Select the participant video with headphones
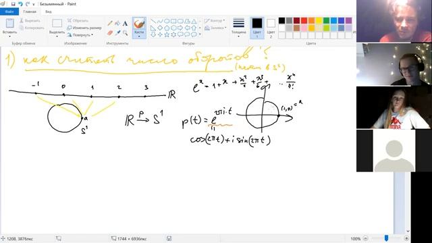The width and height of the screenshot is (432, 243). coord(394,64)
